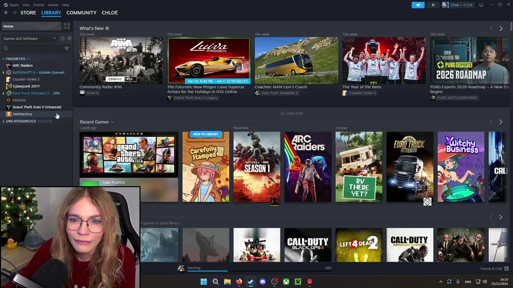Open the Recent Games shelf dropdown

pyautogui.click(x=112, y=122)
